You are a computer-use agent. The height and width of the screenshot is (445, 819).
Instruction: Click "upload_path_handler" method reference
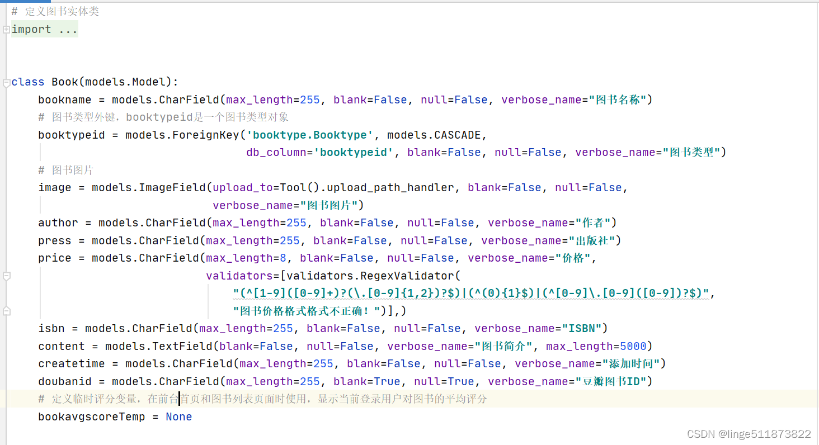[390, 187]
